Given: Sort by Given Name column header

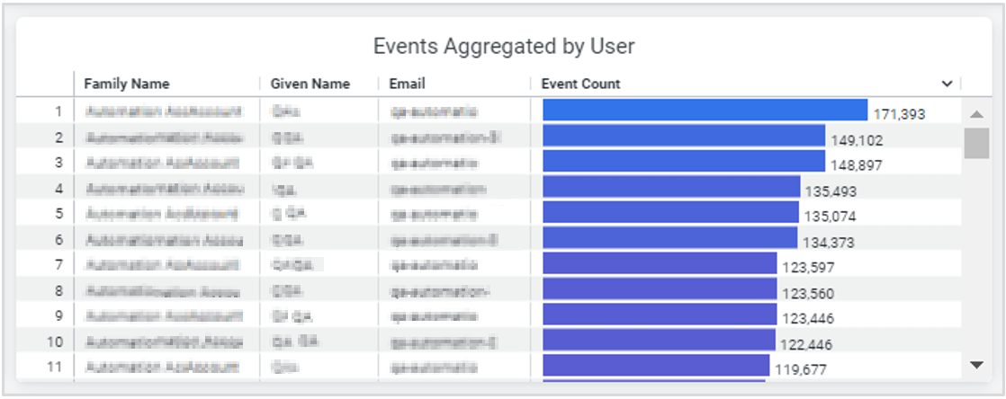Looking at the screenshot, I should (x=310, y=84).
